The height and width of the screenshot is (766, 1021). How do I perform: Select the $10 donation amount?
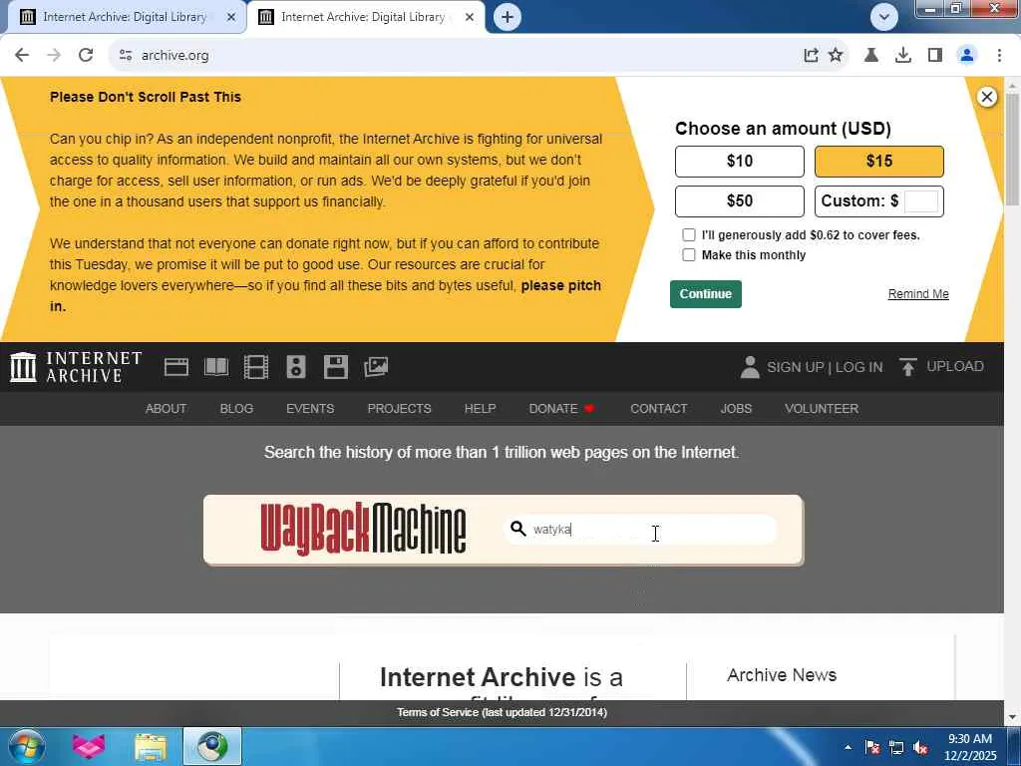point(740,162)
